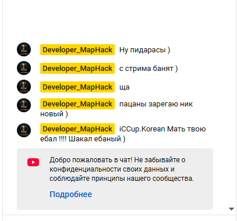This screenshot has width=237, height=221.
Task: Select message text 'ща'
Action: click(x=125, y=87)
